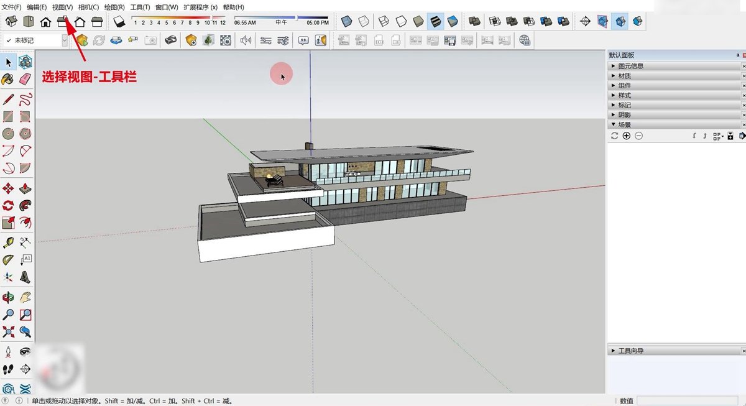Choose the Orbit tool
746x406 pixels.
8,297
